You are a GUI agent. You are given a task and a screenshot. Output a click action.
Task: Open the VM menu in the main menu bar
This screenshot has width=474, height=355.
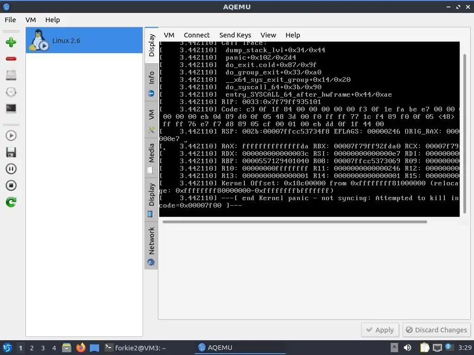[31, 20]
